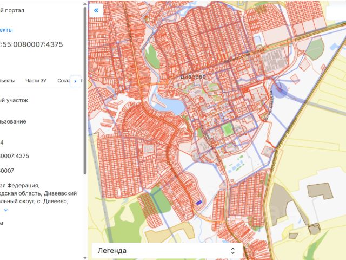
Task: Select the blue highlighted parcel on the map
Action: [x=199, y=202]
